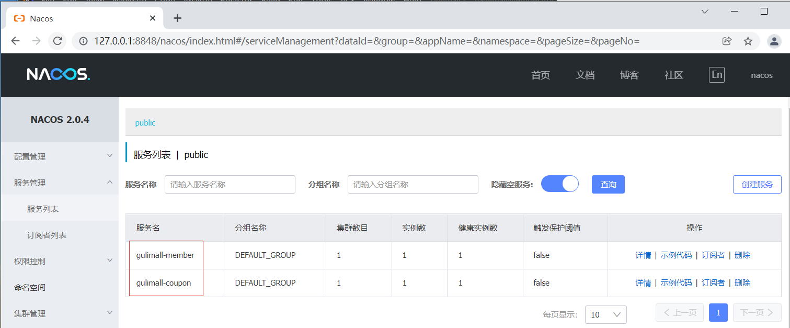Open 详情 for gulimall-member
This screenshot has width=790, height=328.
[x=643, y=255]
